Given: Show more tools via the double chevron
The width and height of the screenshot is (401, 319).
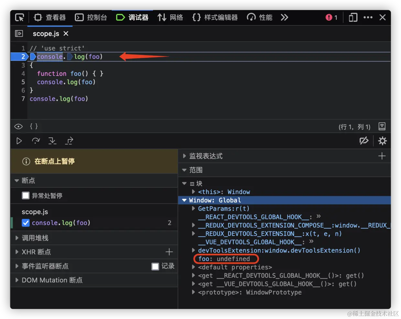Looking at the screenshot, I should point(284,17).
